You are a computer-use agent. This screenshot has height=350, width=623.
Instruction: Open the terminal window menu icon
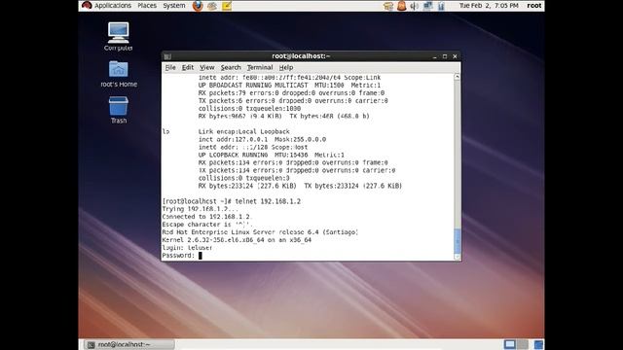167,56
